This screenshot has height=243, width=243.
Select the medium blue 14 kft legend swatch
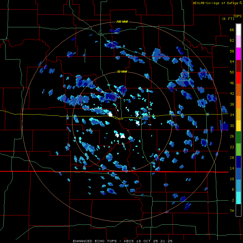(x=238, y=174)
